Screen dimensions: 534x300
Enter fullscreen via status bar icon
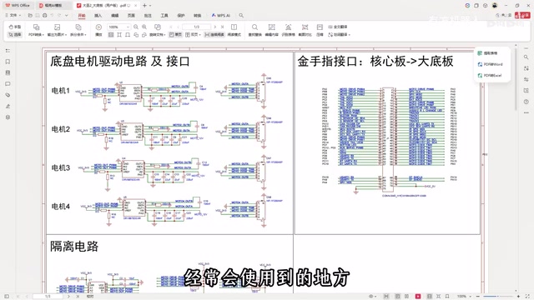coord(528,297)
